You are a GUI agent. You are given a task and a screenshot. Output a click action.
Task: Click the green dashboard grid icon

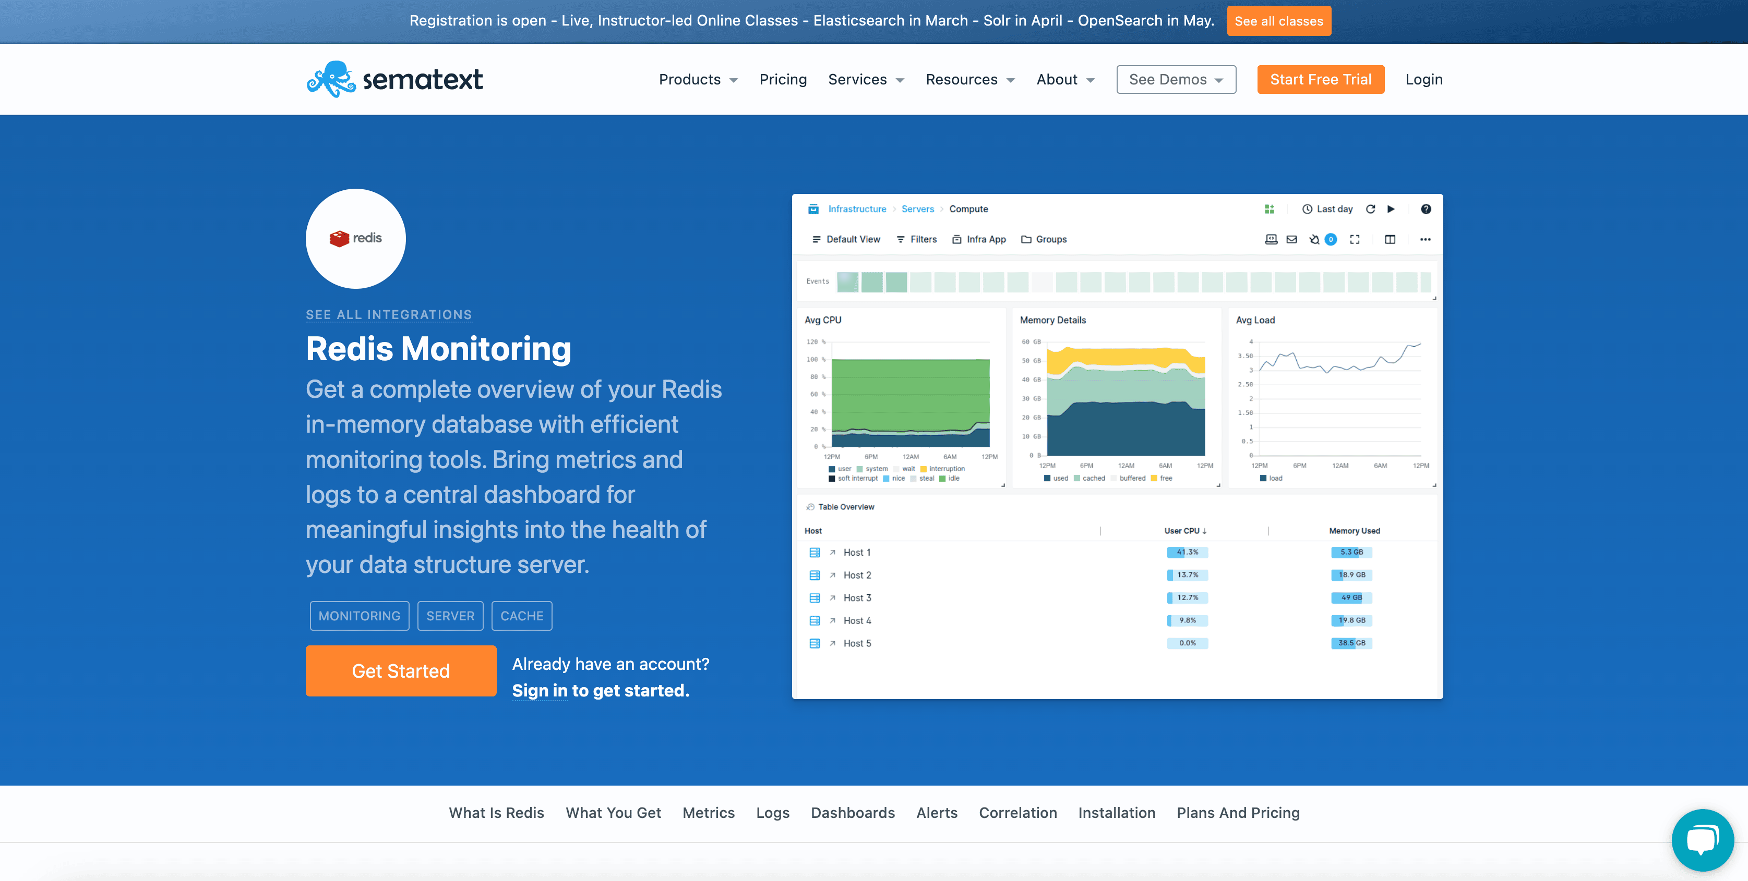click(x=1269, y=209)
